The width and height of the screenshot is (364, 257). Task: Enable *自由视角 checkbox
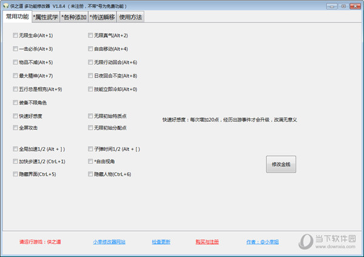pyautogui.click(x=90, y=161)
